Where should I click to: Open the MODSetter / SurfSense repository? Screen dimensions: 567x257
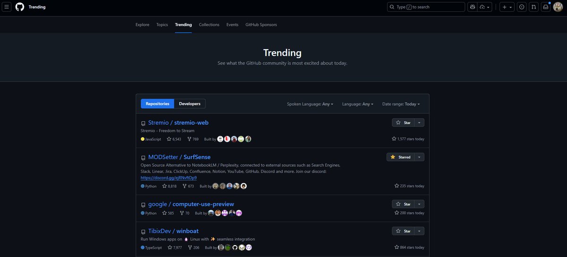pyautogui.click(x=179, y=157)
